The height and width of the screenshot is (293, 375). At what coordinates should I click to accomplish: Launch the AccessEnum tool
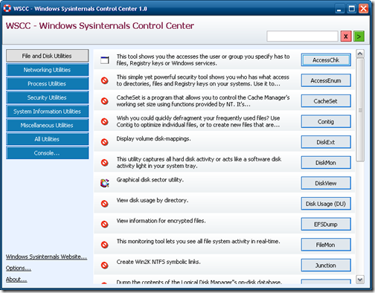pos(326,80)
